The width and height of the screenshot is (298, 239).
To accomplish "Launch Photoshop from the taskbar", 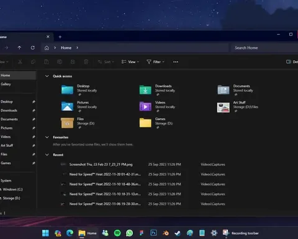I will (153, 233).
